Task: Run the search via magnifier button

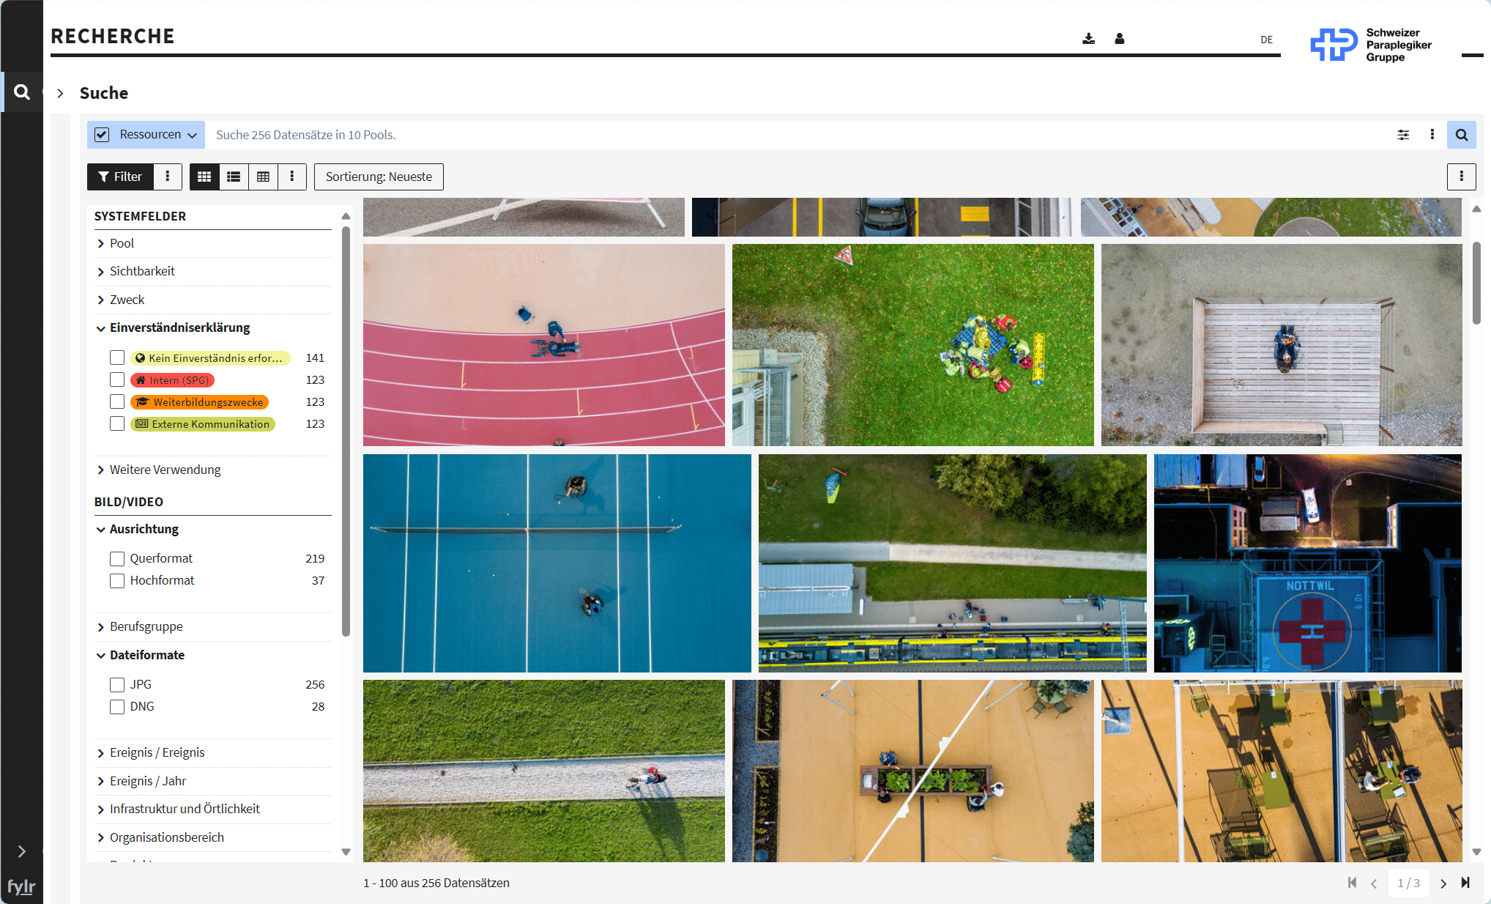Action: click(x=1462, y=135)
